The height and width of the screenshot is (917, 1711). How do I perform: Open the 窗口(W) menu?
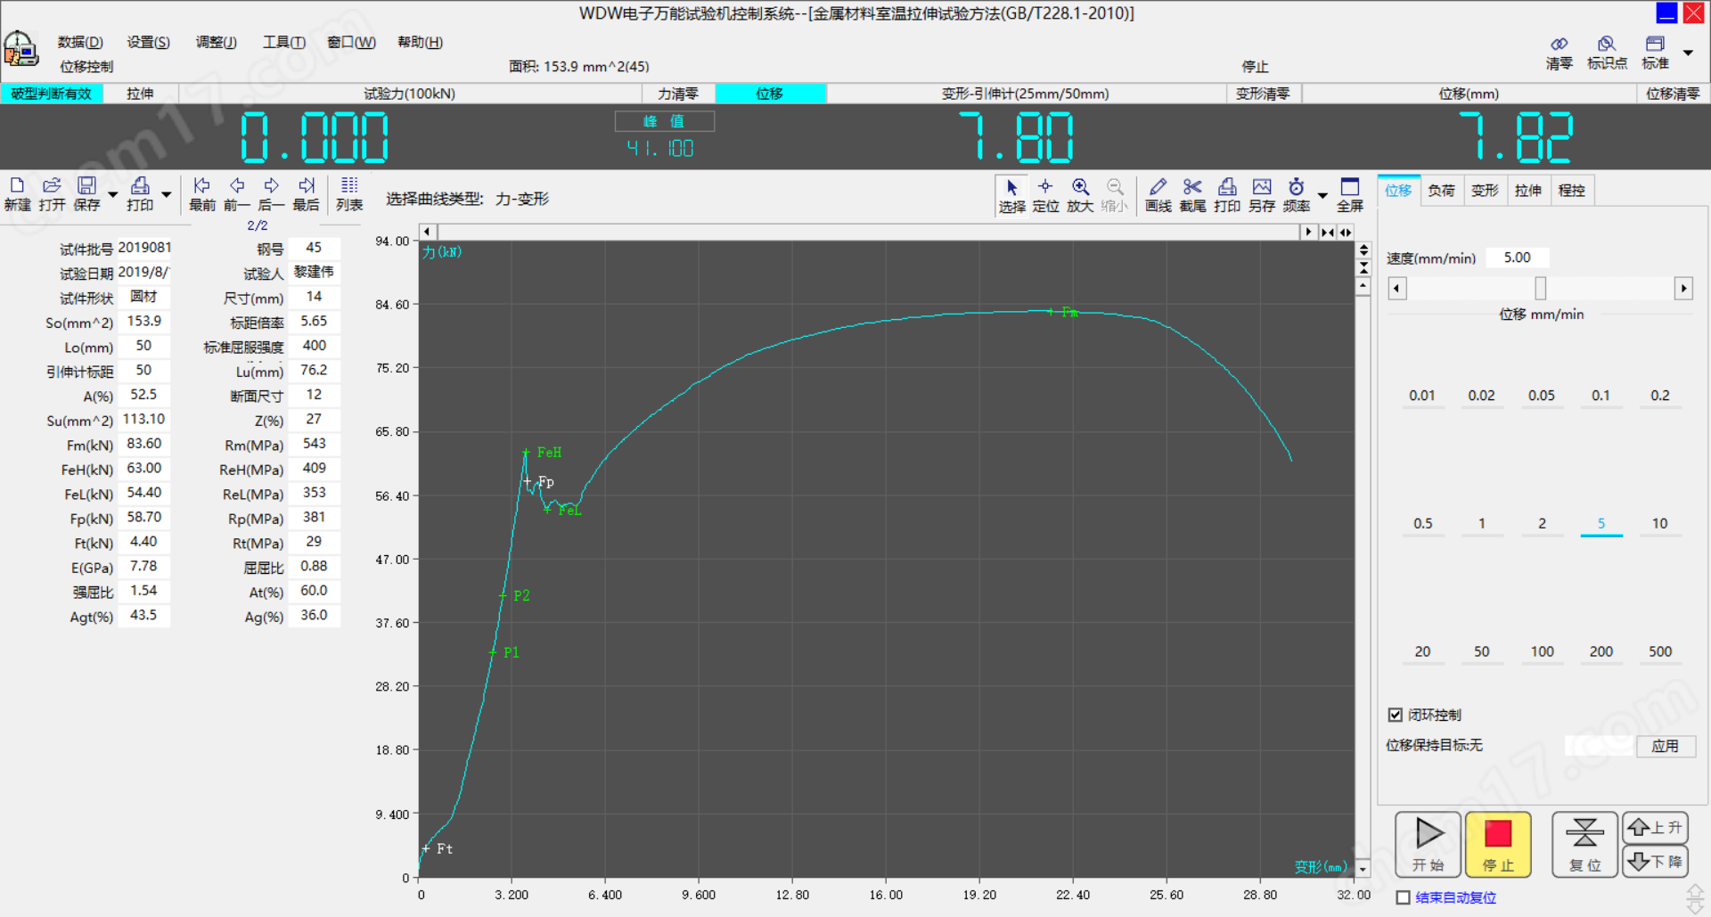coord(351,42)
